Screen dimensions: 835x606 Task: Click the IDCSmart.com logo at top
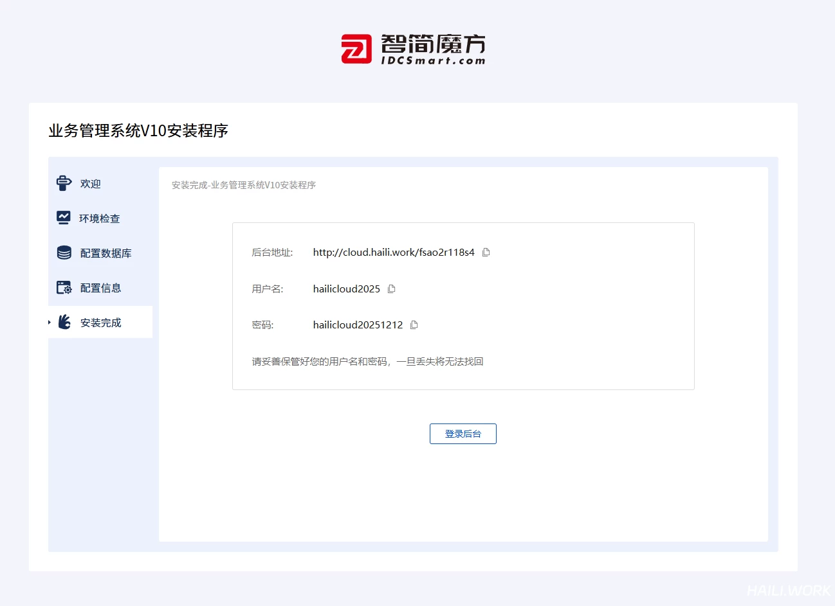coord(413,49)
